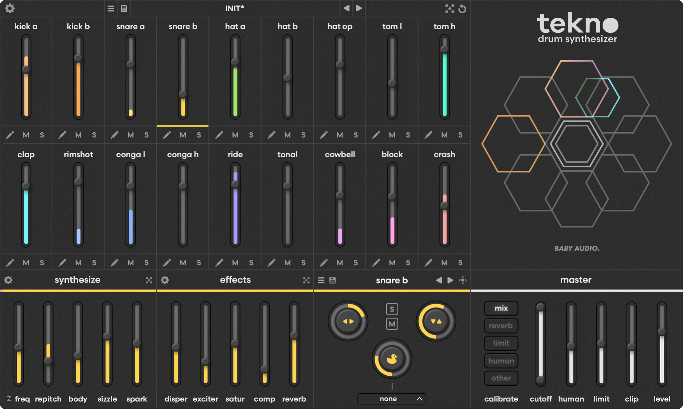Screen dimensions: 683x409
Task: Open the main preset menu
Action: click(x=110, y=8)
